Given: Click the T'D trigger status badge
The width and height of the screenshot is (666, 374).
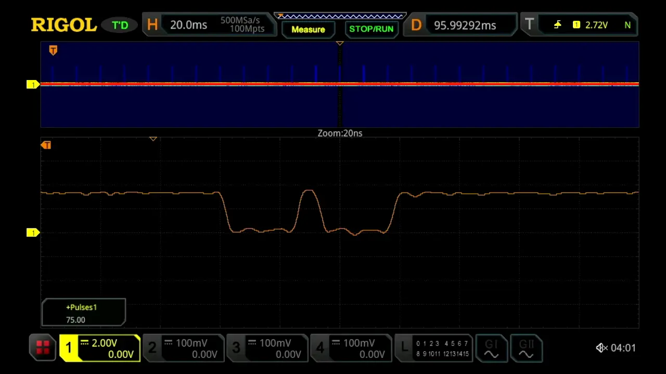Looking at the screenshot, I should tap(120, 25).
